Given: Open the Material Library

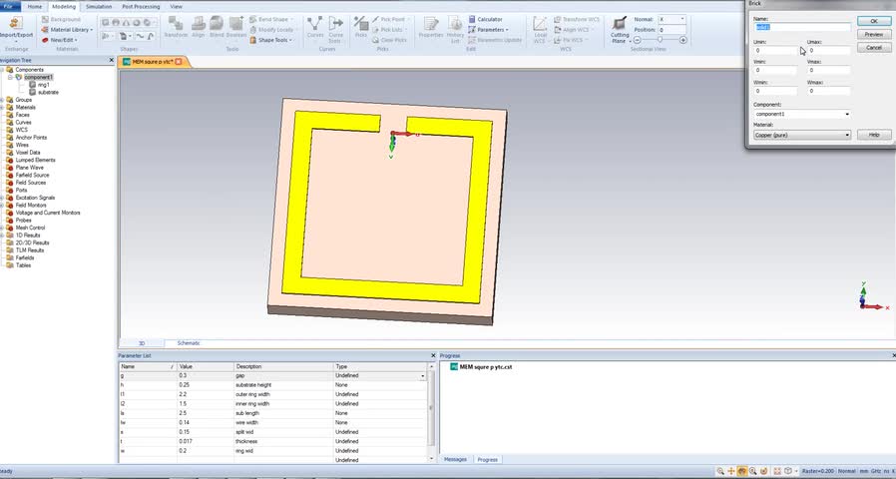Looking at the screenshot, I should click(68, 30).
